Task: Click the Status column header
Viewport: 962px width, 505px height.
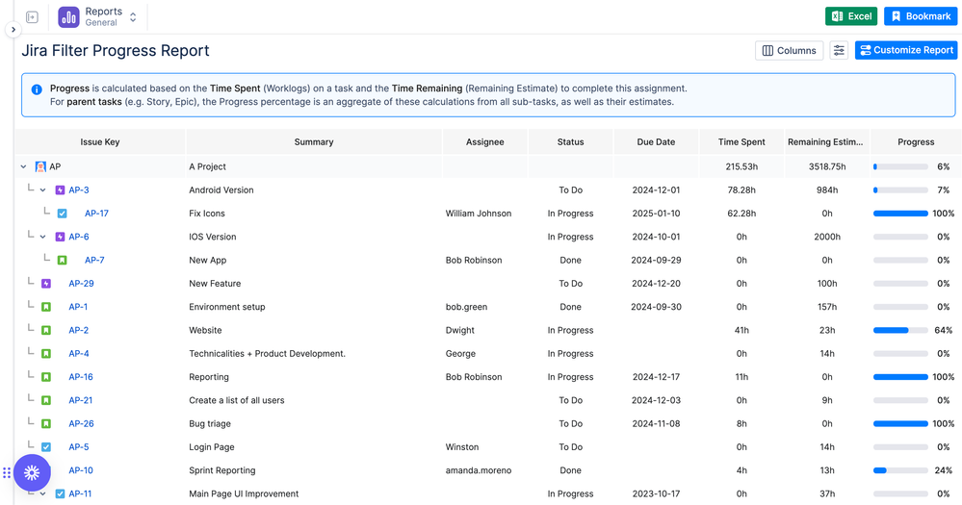Action: [x=571, y=141]
